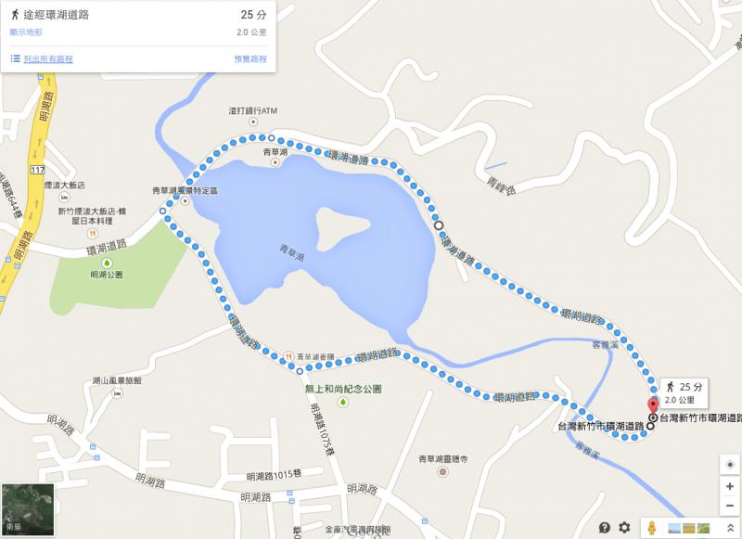The image size is (742, 539).
Task: Show my current location
Action: coord(729,465)
